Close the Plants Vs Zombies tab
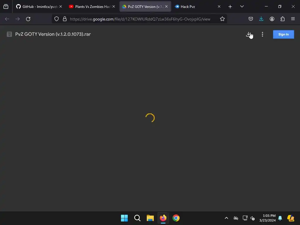The image size is (300, 225). click(x=114, y=6)
